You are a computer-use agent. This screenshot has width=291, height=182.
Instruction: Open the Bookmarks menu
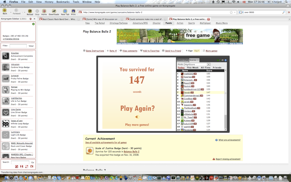click(x=63, y=2)
